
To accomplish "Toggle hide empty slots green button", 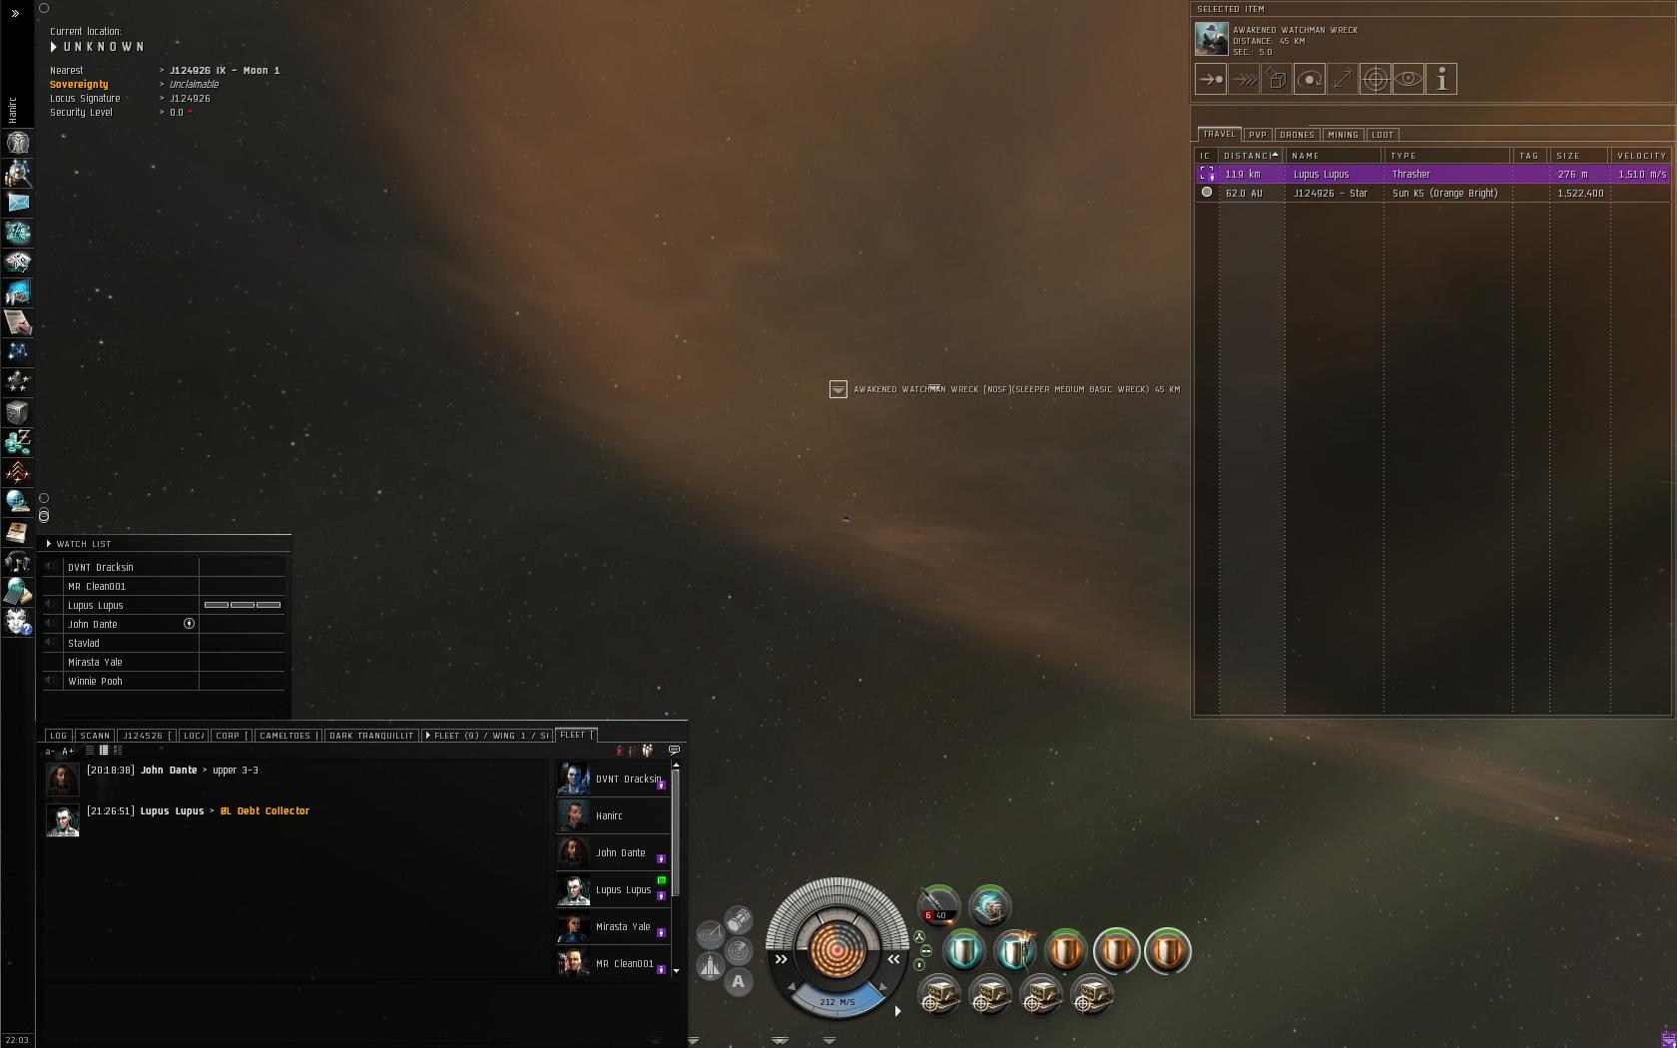I will coord(925,951).
